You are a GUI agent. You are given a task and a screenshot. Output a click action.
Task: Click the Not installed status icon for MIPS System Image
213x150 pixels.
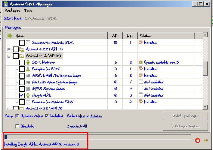tap(141, 88)
